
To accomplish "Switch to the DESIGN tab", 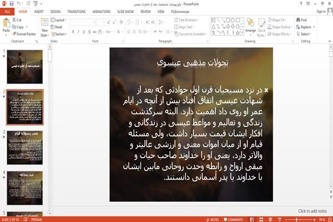I will 56,12.
